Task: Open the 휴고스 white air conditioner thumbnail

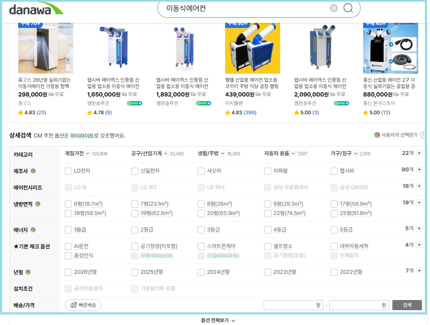Action: [x=46, y=48]
